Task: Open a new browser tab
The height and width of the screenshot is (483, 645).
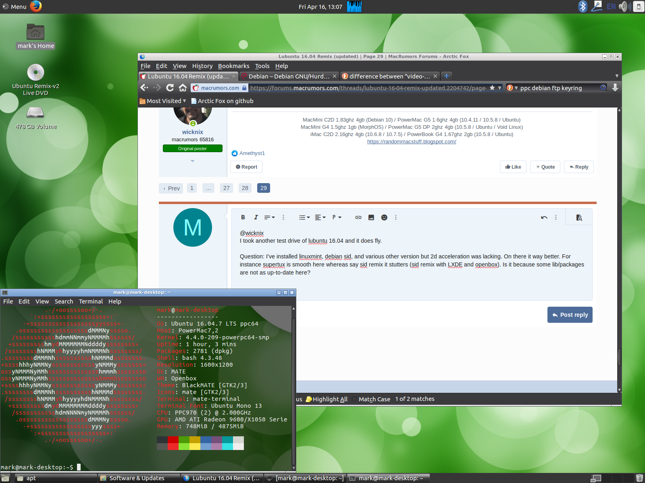Action: pos(446,76)
